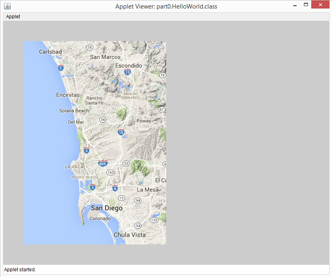332x277 pixels.
Task: Click the Interstate 8 shield
Action: tap(115, 188)
